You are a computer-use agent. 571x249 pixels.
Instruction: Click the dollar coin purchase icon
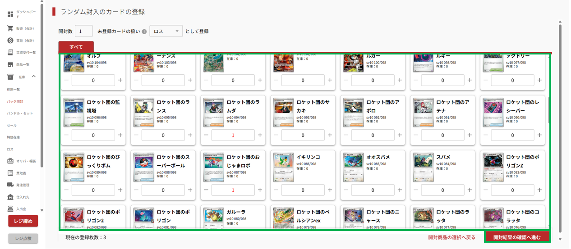click(10, 41)
